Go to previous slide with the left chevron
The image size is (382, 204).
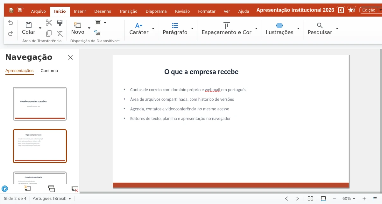(286, 199)
